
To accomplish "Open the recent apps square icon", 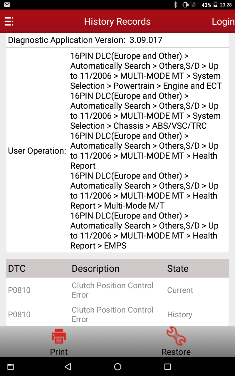I will (x=167, y=367).
